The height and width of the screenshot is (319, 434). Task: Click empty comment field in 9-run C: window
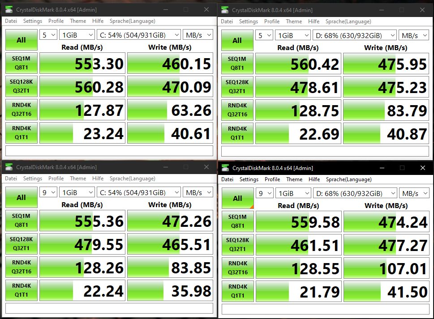click(109, 309)
